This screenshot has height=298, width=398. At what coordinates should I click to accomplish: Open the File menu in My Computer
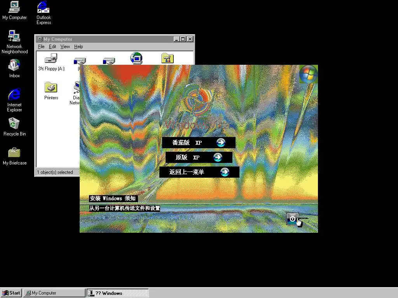[41, 47]
